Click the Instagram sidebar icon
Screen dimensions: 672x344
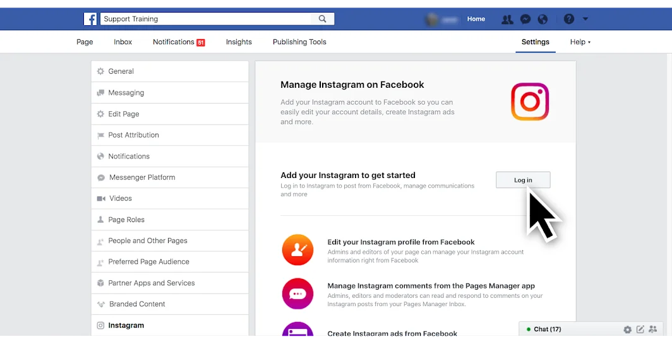[x=100, y=326]
